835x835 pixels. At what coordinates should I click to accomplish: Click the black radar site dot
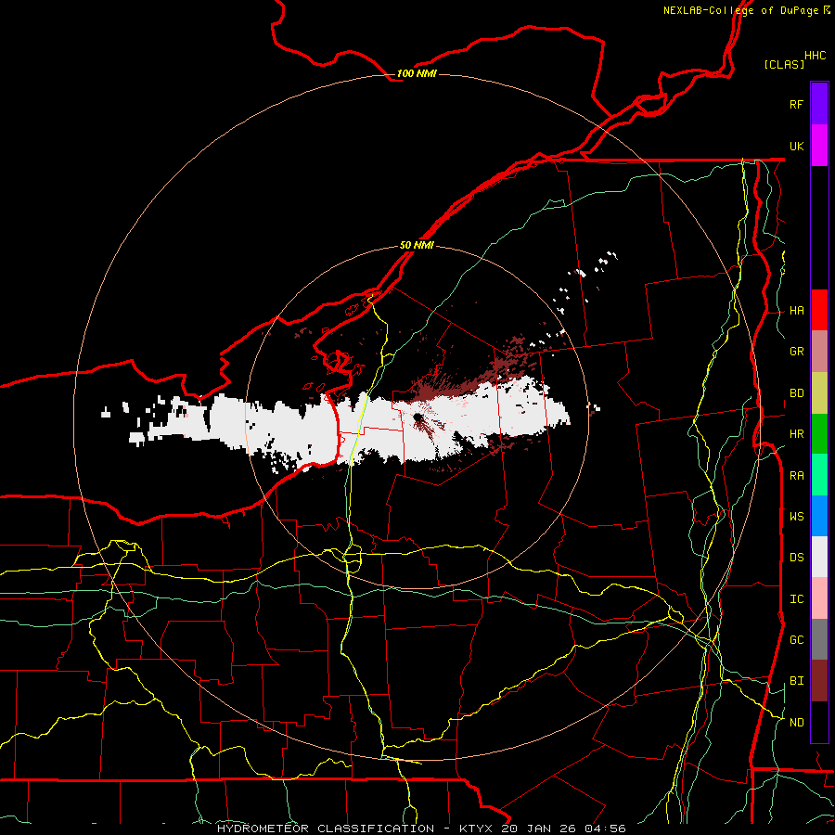pyautogui.click(x=418, y=417)
